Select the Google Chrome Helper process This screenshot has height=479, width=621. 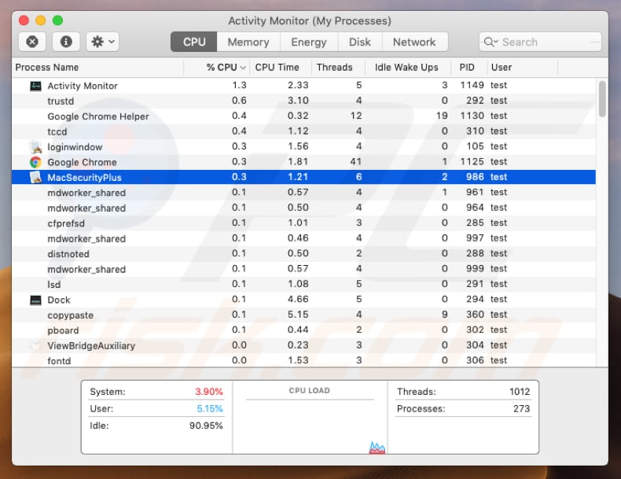point(303,116)
